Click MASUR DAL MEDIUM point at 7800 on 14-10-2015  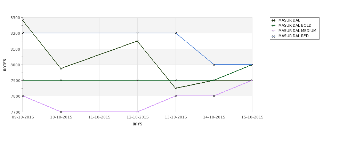pyautogui.click(x=214, y=96)
